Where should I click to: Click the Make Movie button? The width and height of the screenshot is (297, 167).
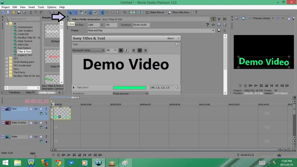point(155,12)
